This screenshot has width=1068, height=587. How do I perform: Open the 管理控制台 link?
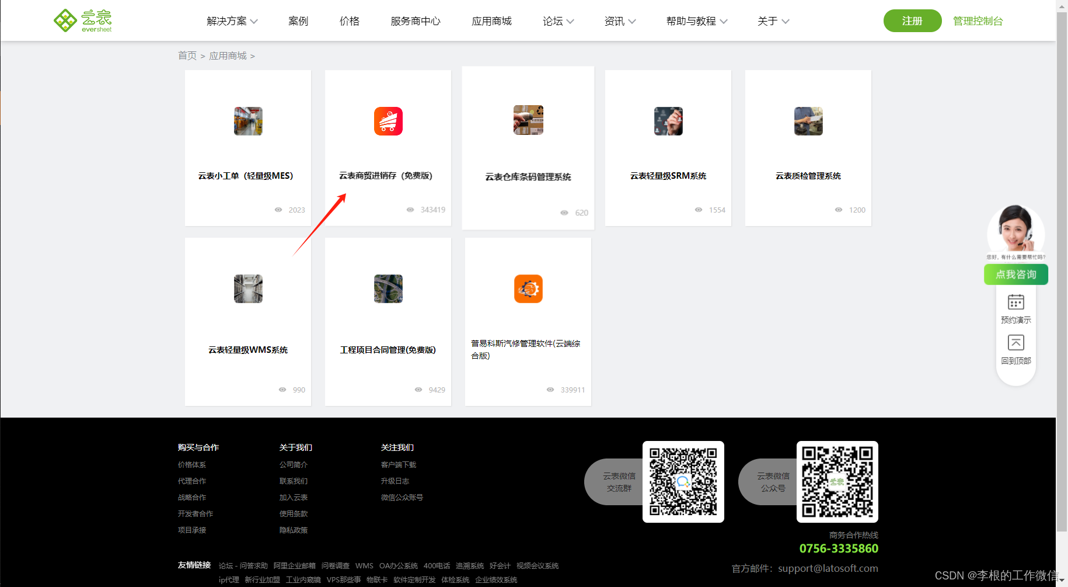(978, 21)
